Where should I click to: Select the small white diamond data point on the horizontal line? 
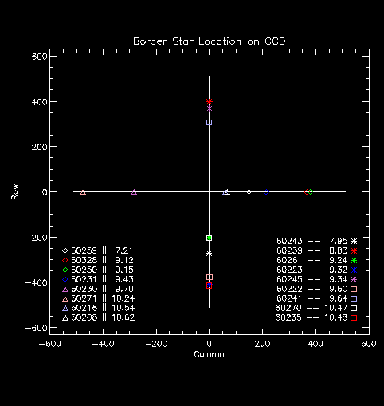tap(249, 192)
